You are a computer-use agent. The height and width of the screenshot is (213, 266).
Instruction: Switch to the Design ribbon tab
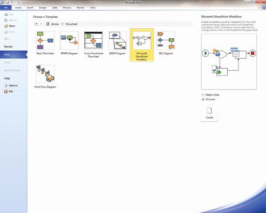click(43, 8)
